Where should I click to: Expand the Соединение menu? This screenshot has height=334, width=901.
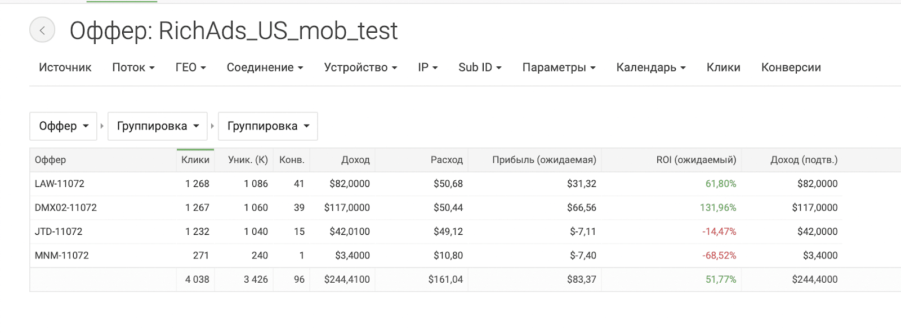click(x=265, y=68)
